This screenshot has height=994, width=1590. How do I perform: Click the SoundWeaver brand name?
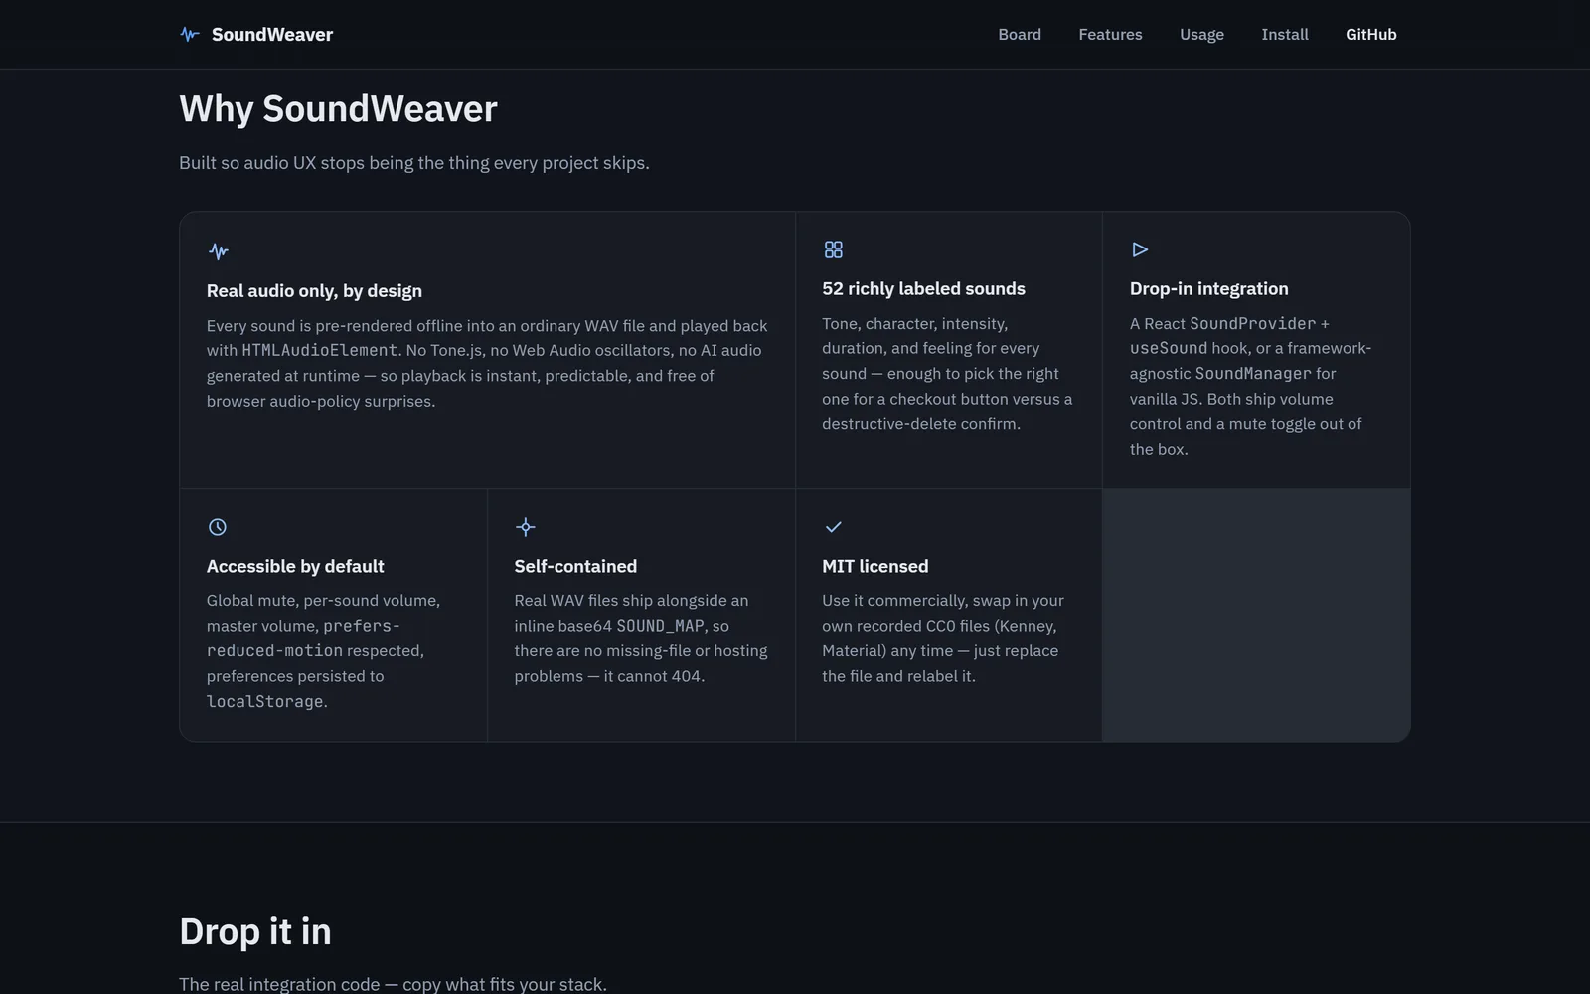pyautogui.click(x=272, y=34)
